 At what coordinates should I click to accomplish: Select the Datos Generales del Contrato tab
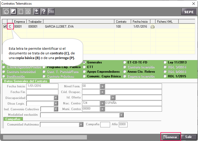[x=26, y=81]
